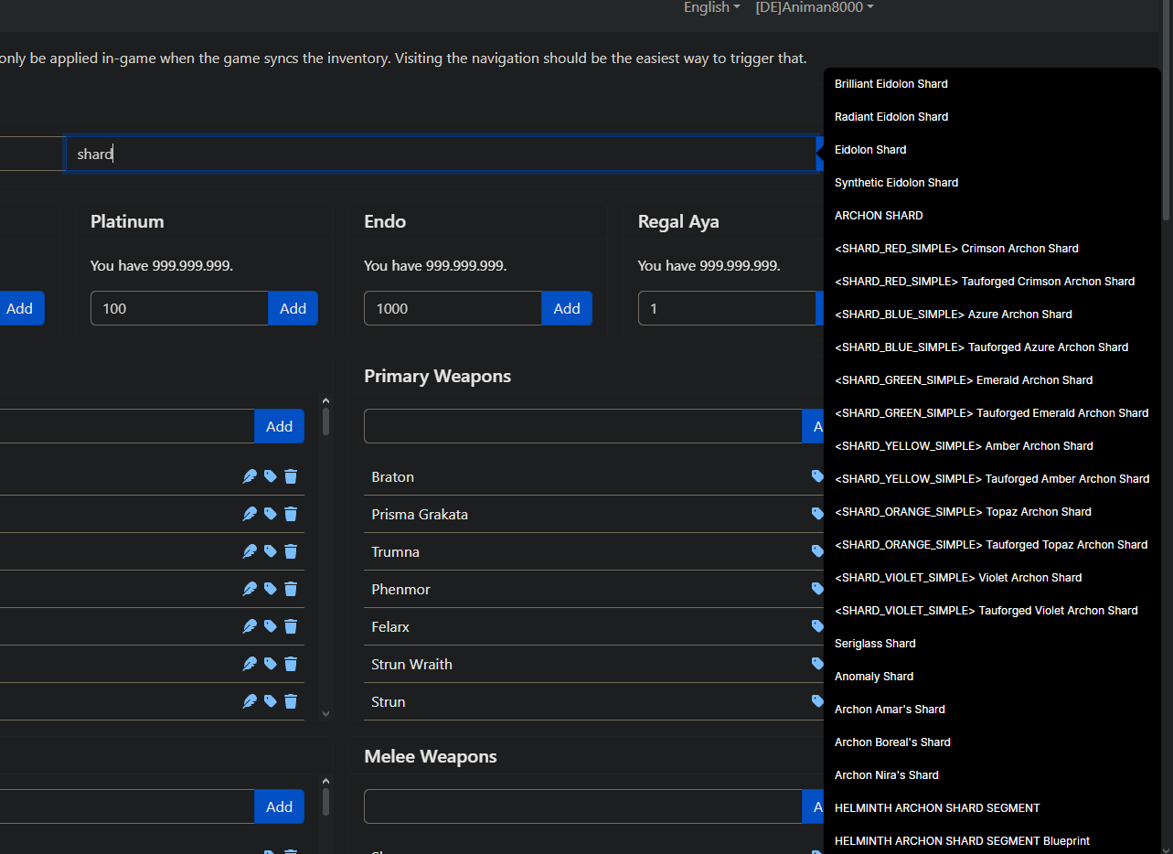Click the Primary Weapons name input field

point(582,426)
